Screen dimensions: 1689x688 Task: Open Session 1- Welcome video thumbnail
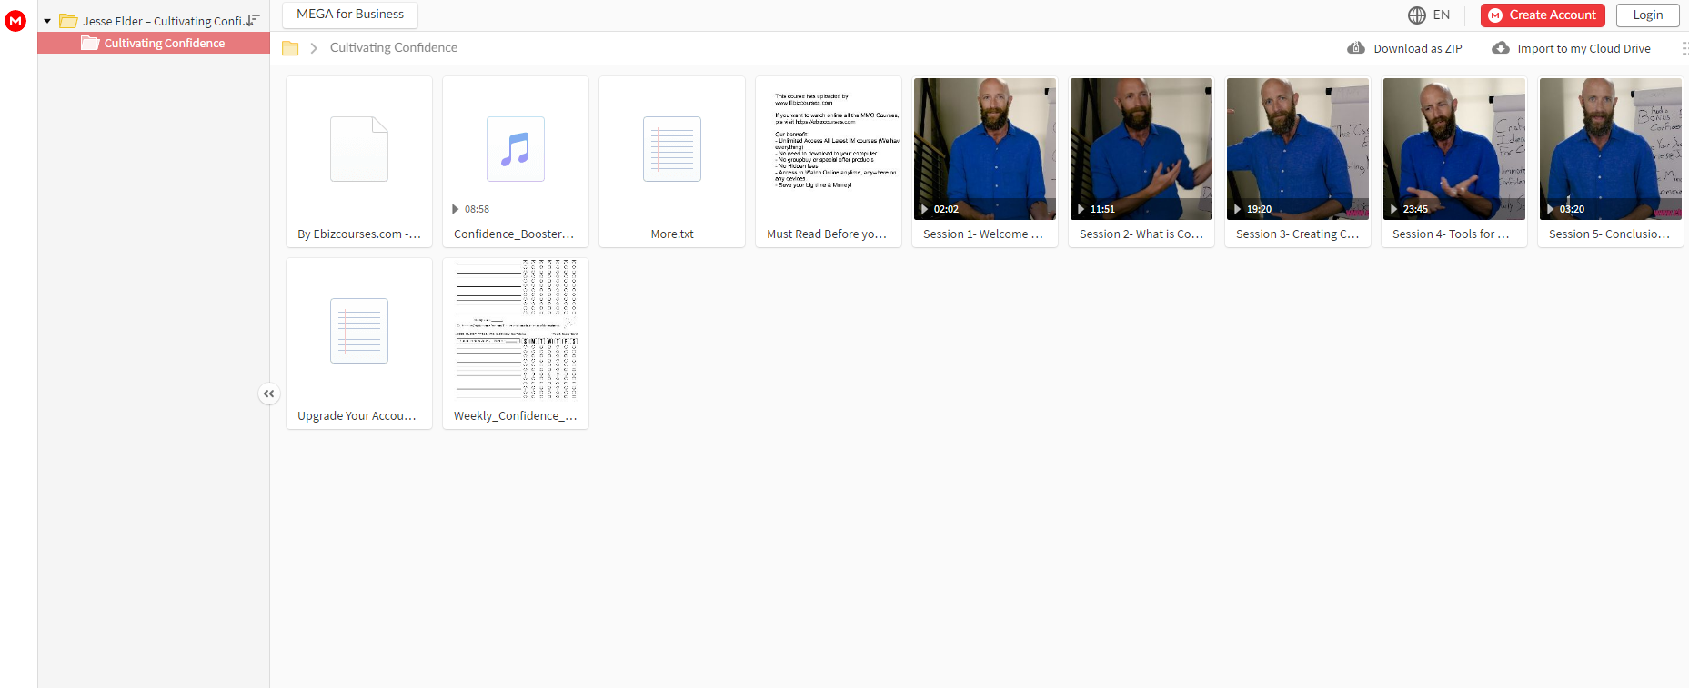pyautogui.click(x=985, y=148)
